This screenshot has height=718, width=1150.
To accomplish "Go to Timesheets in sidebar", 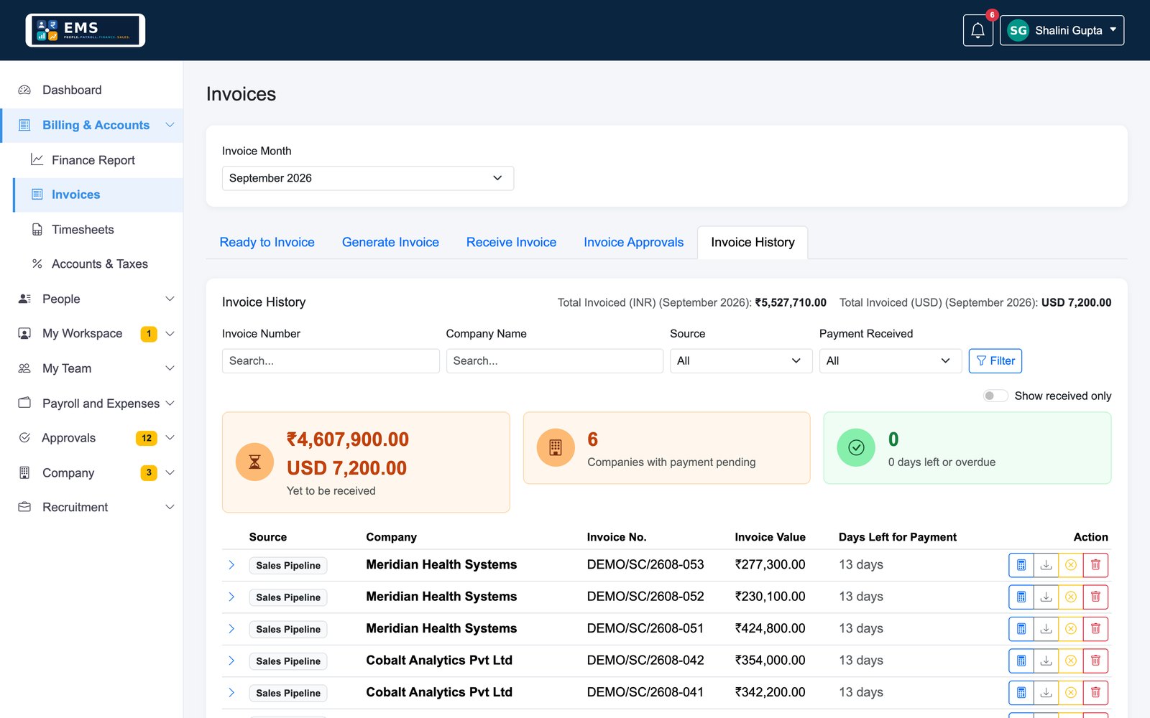I will click(x=98, y=230).
